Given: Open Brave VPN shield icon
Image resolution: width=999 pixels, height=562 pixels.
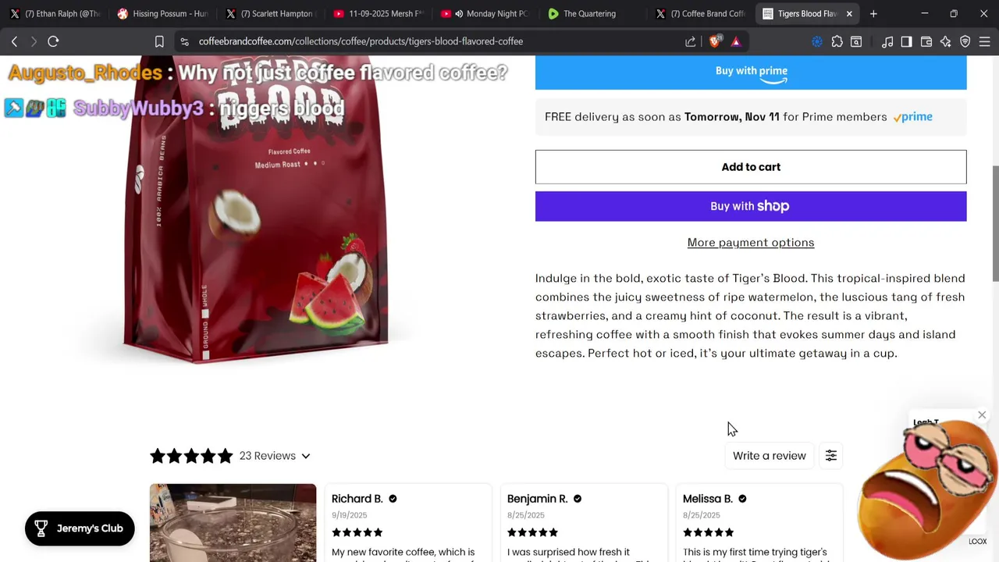Looking at the screenshot, I should pos(965,41).
